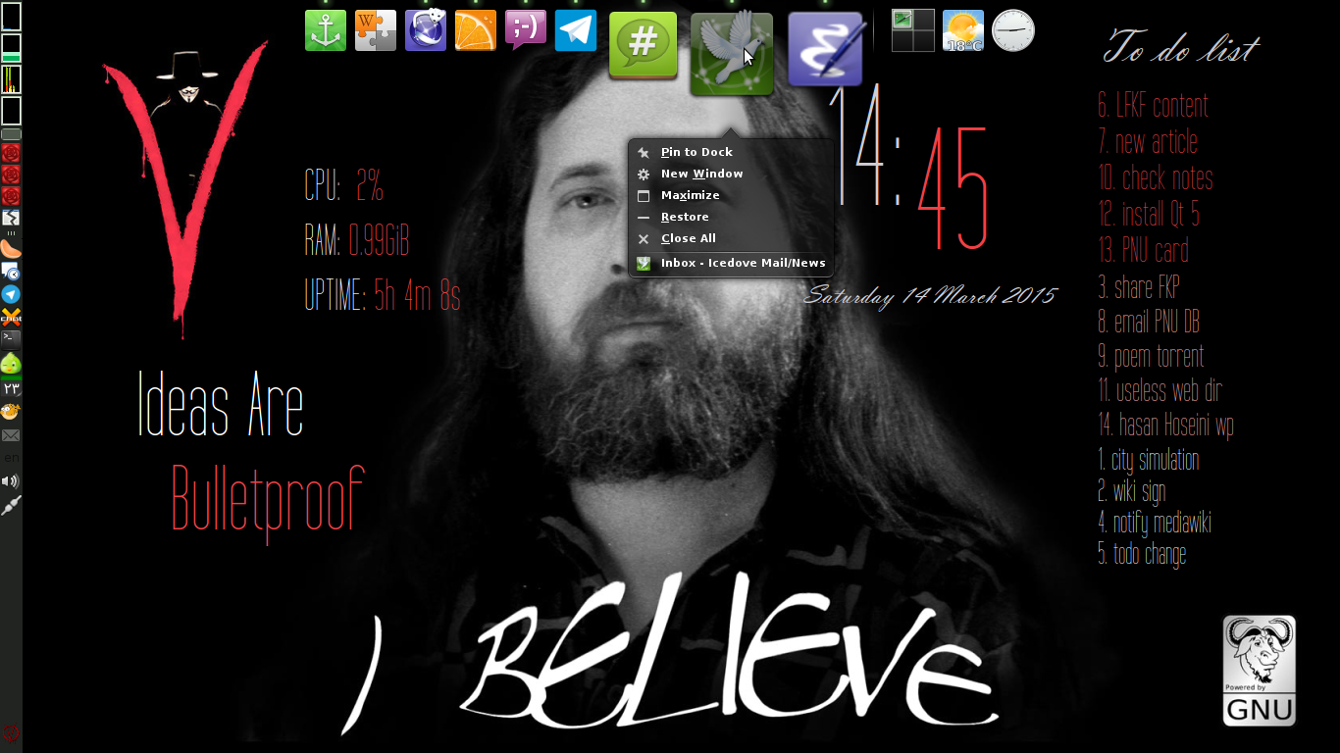Open the Iceweasel web browser
The image size is (1340, 753).
[426, 31]
